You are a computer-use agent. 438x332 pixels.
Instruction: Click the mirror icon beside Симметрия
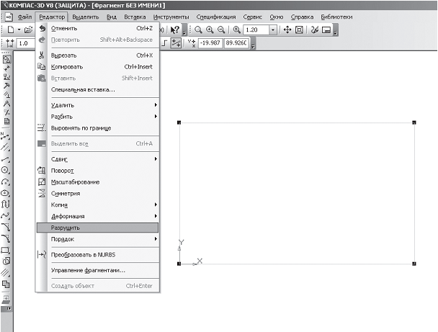point(42,193)
